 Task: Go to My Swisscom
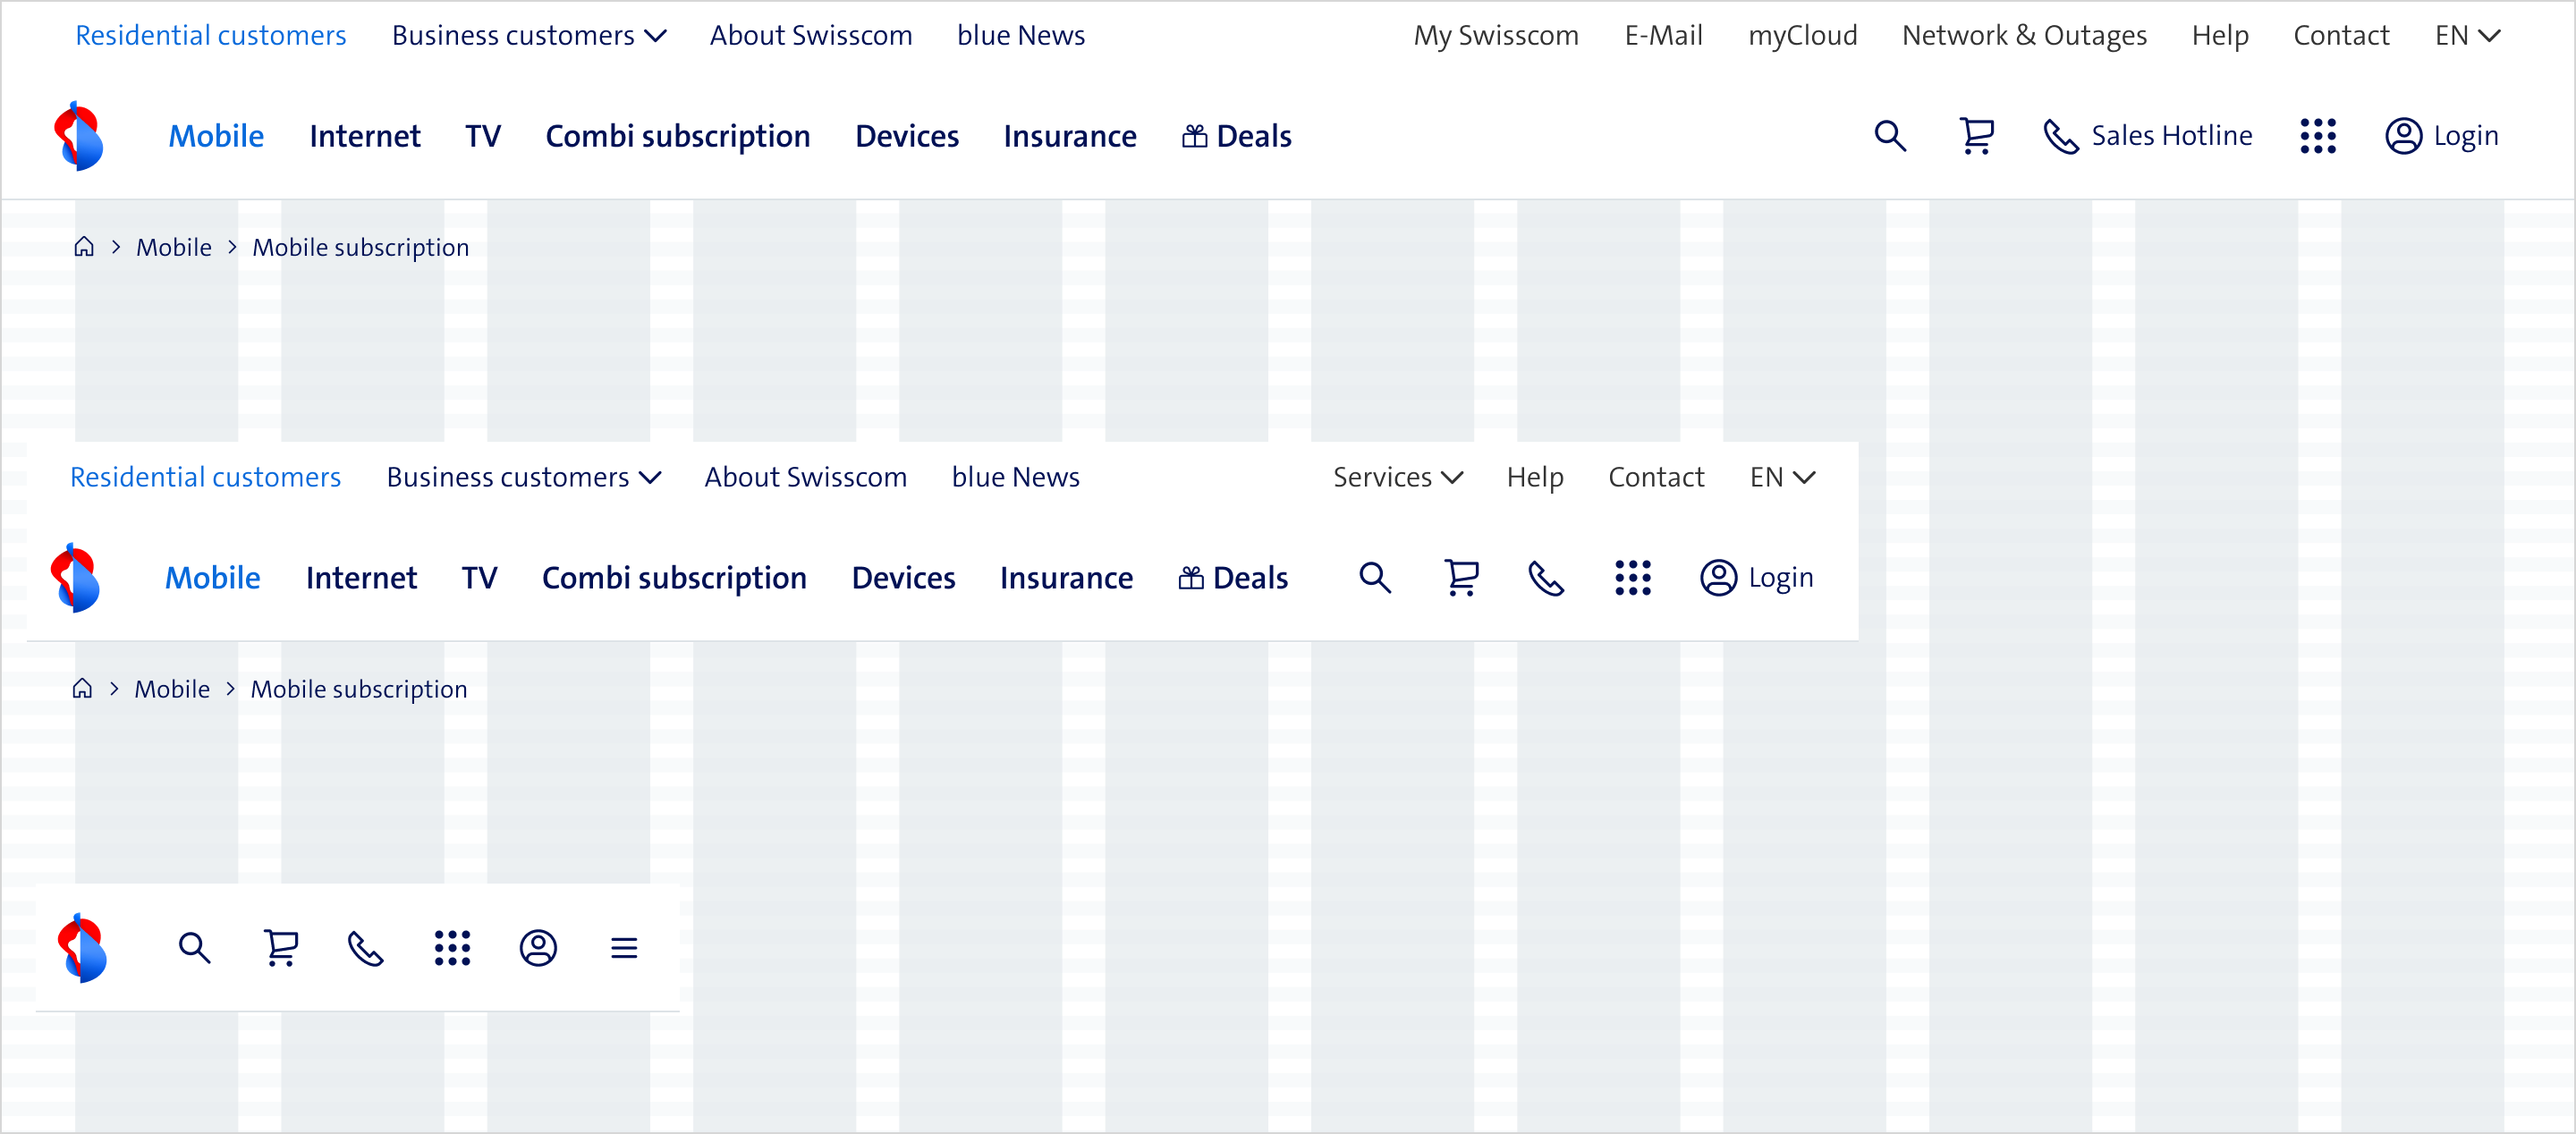(x=1496, y=35)
